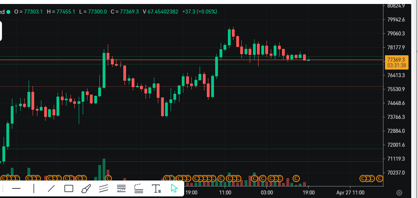Select the parallel channel tool
The height and width of the screenshot is (198, 418).
[x=104, y=188]
